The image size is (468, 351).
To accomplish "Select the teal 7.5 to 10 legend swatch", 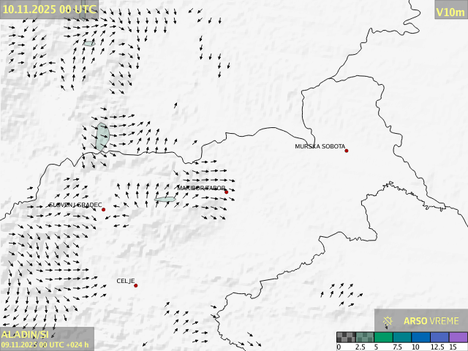I will pyautogui.click(x=402, y=337).
